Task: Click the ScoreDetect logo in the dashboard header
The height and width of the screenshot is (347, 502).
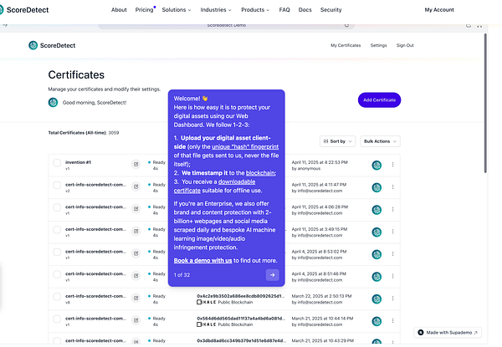Action: tap(52, 45)
